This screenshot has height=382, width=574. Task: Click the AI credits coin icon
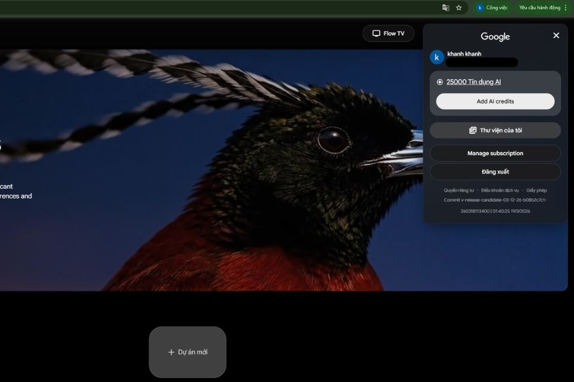440,82
